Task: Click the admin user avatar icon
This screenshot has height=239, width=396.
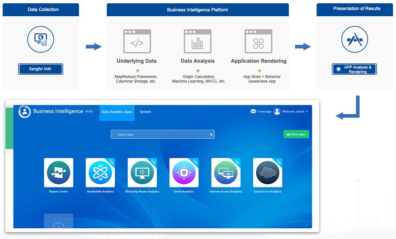Action: pyautogui.click(x=277, y=111)
